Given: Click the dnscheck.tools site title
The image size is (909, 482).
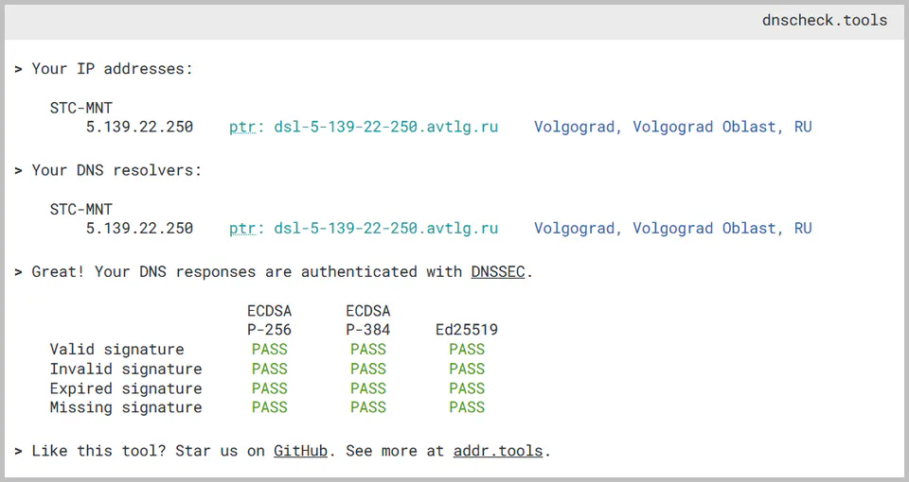Looking at the screenshot, I should click(x=824, y=20).
